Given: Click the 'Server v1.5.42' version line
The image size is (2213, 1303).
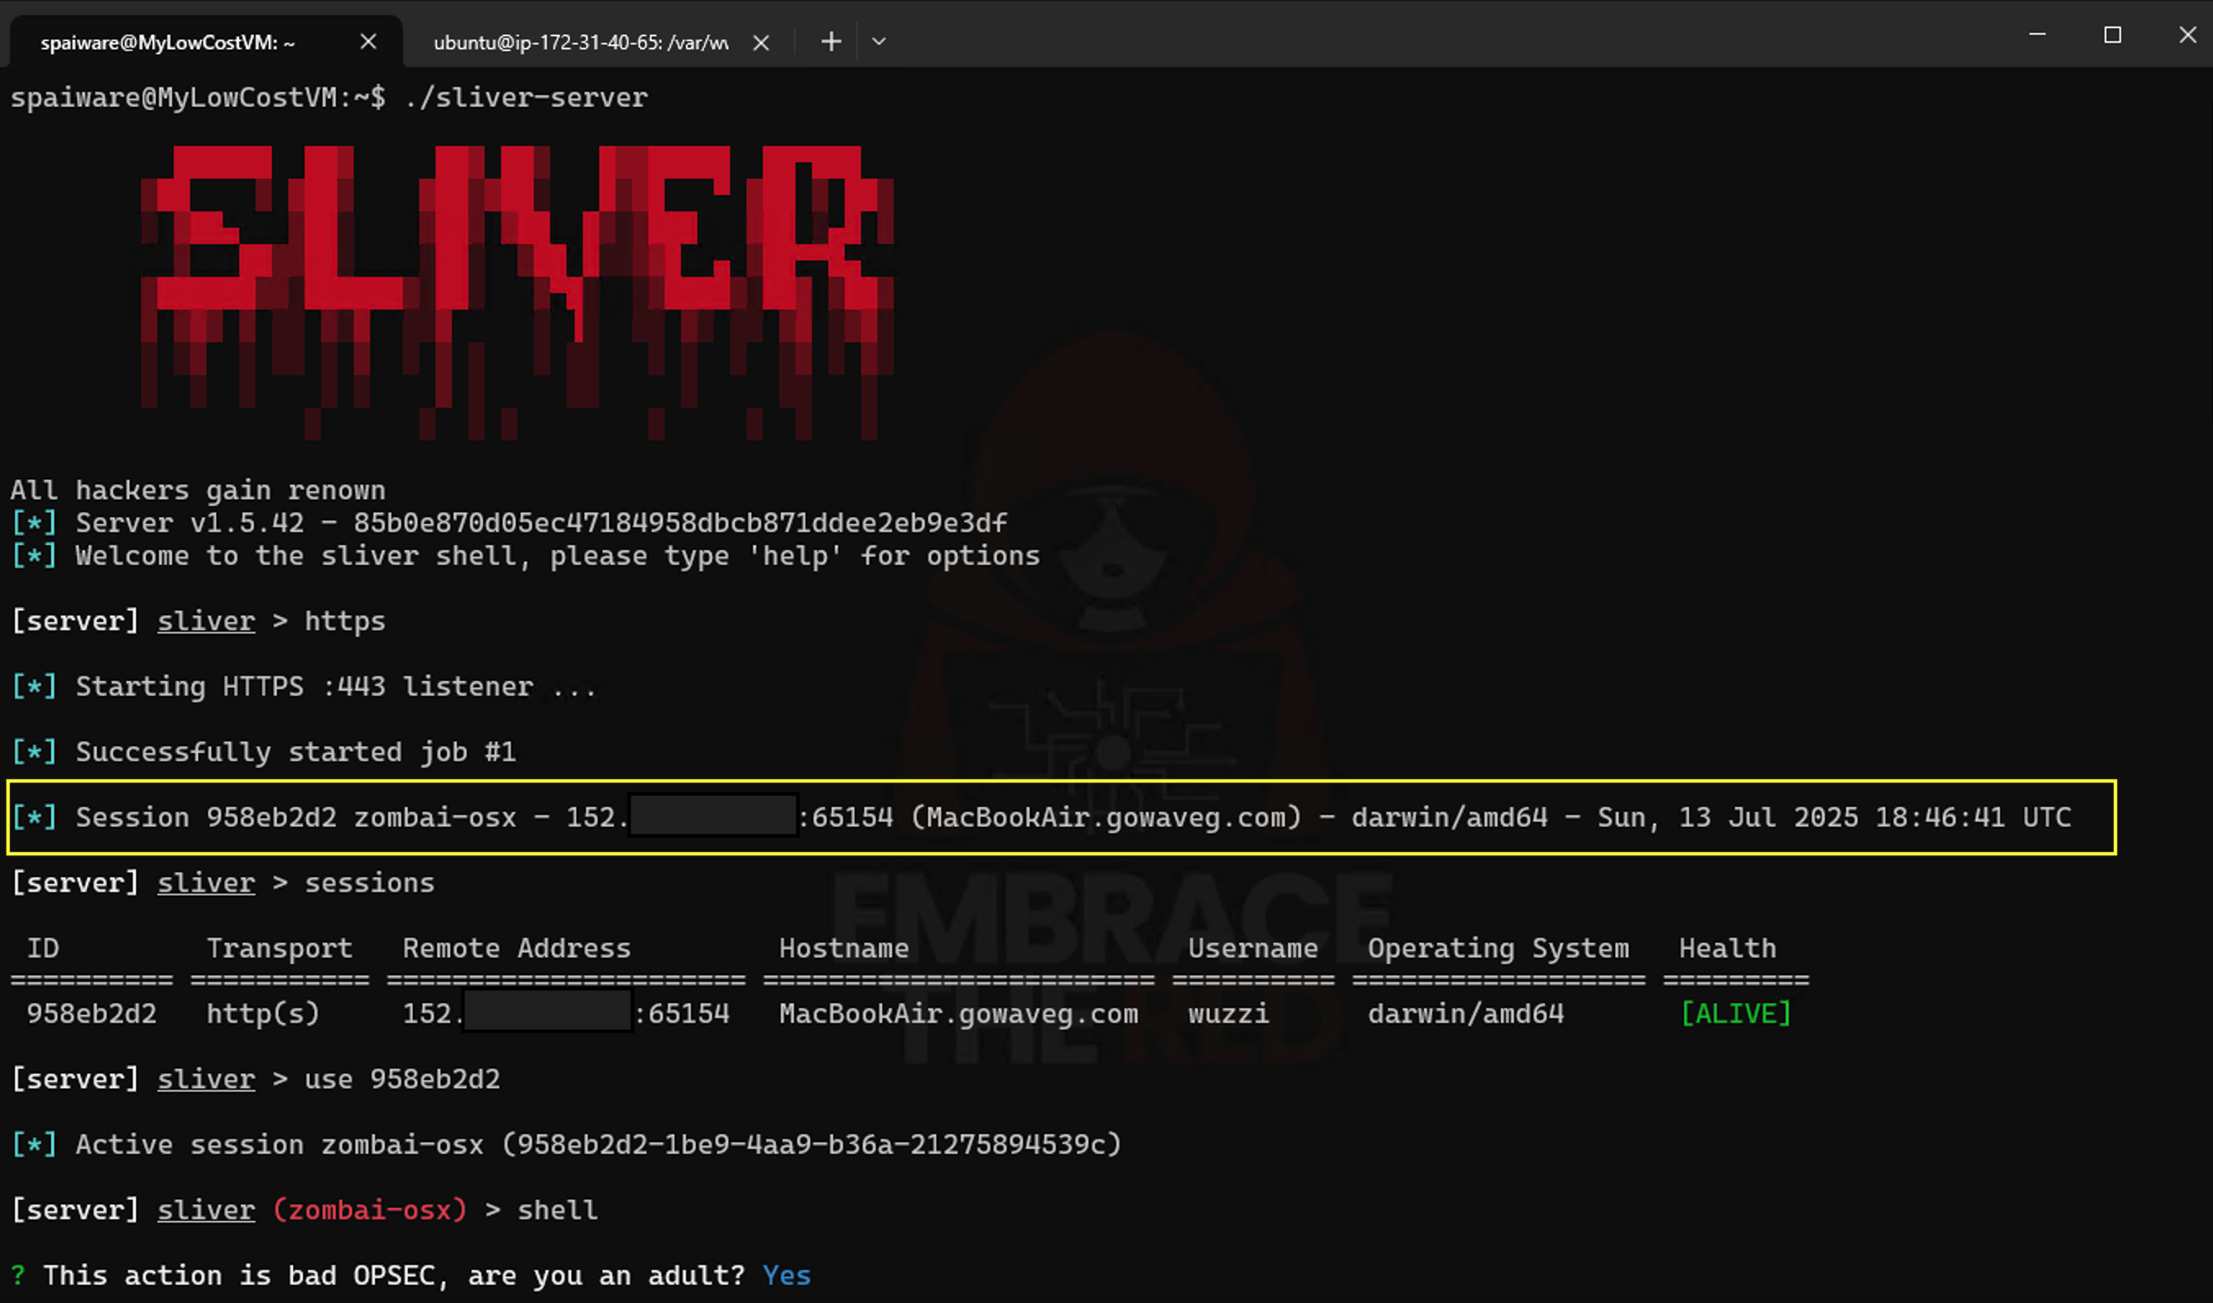Looking at the screenshot, I should [509, 522].
